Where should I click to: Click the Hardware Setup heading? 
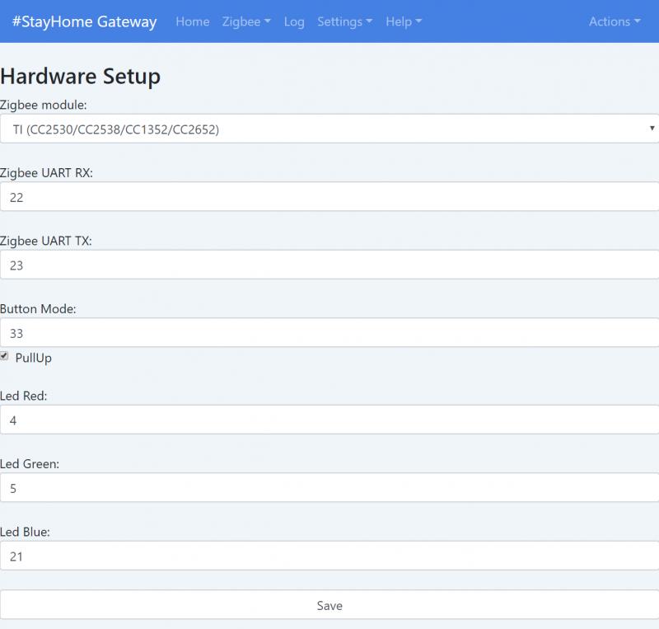(80, 76)
